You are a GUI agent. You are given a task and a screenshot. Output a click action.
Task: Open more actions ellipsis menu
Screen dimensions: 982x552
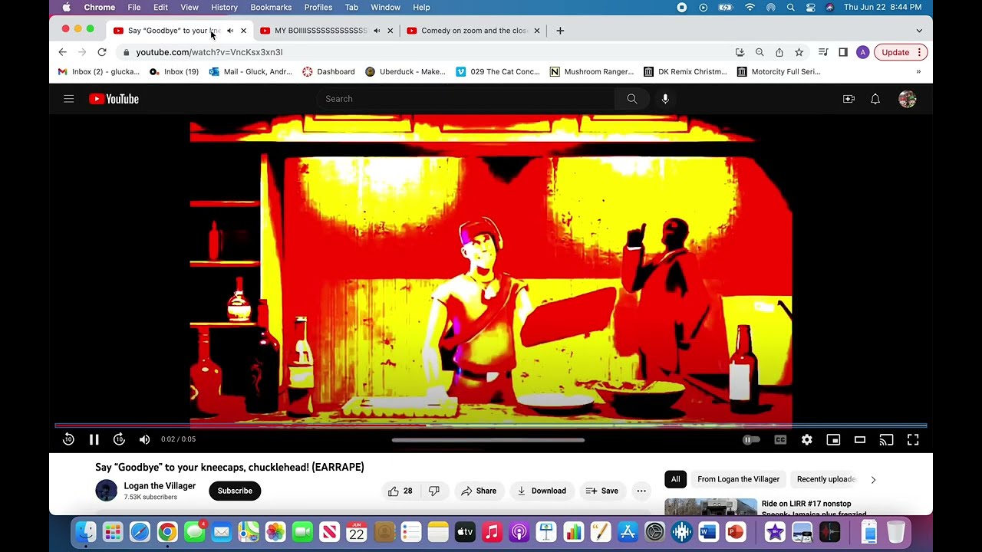pyautogui.click(x=641, y=491)
